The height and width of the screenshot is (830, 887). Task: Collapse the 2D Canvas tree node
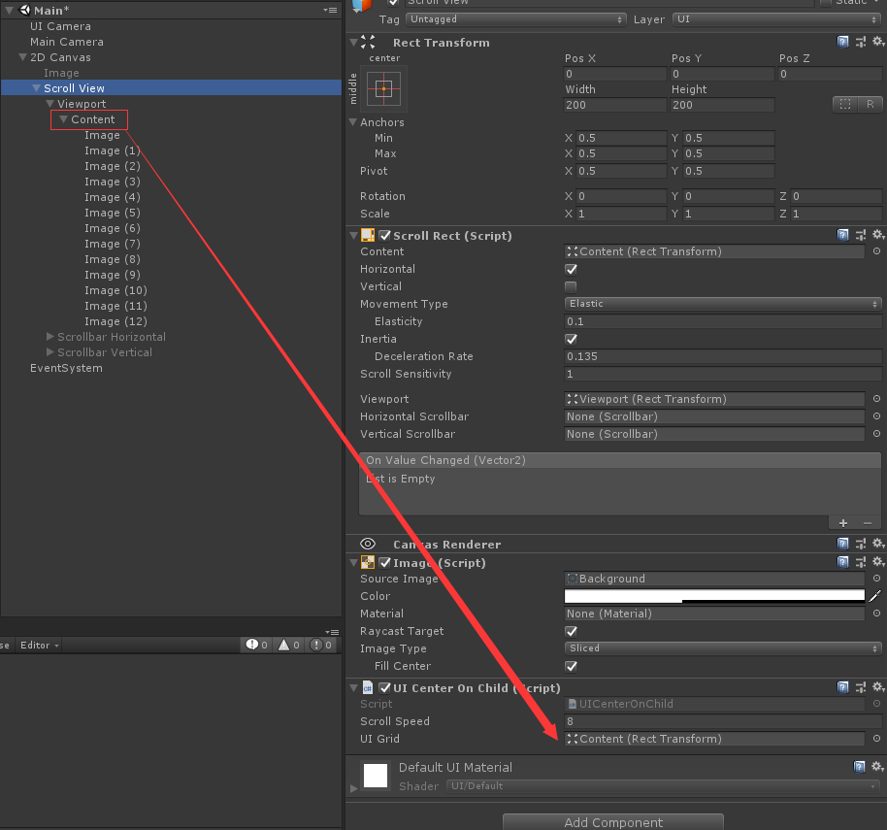pos(22,57)
